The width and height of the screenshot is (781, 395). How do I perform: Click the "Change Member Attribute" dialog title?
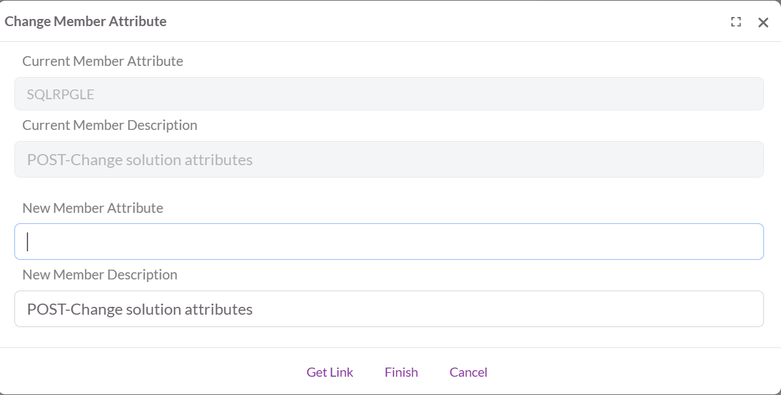(x=86, y=22)
